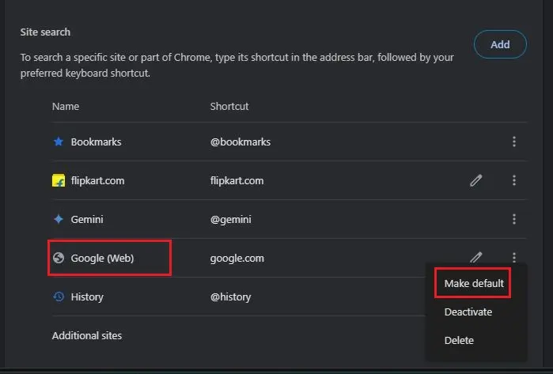
Task: Click the flipkart.com favicon
Action: [x=58, y=181]
